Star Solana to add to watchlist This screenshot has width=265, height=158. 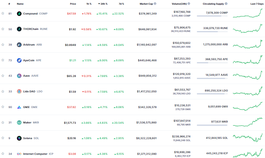3,138
